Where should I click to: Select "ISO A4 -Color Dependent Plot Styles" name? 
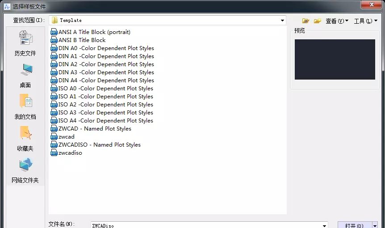click(x=106, y=121)
